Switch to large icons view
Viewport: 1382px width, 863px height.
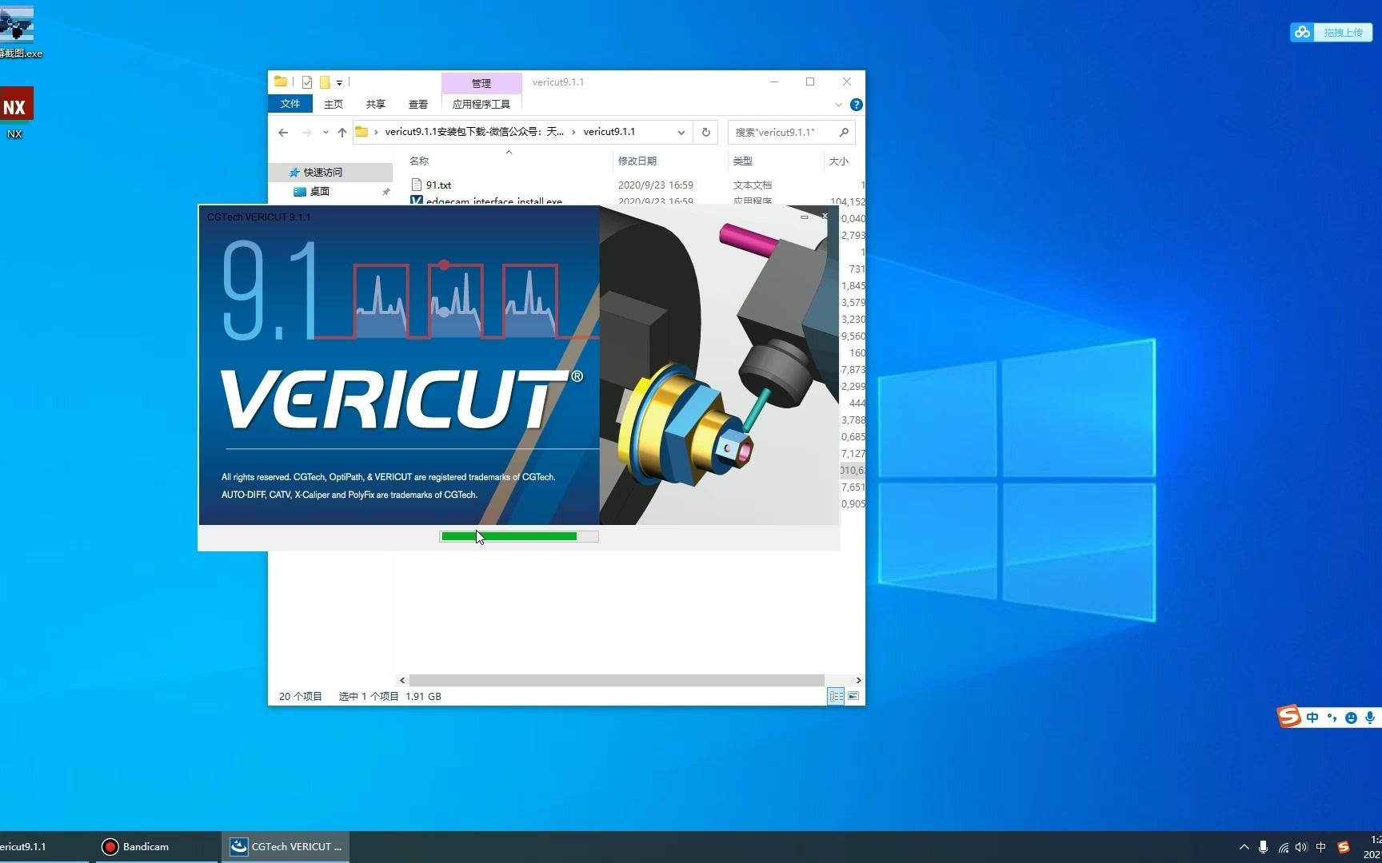coord(853,696)
